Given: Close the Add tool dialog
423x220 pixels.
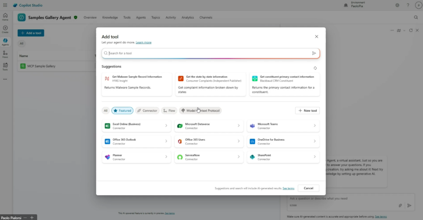Looking at the screenshot, I should [x=316, y=37].
